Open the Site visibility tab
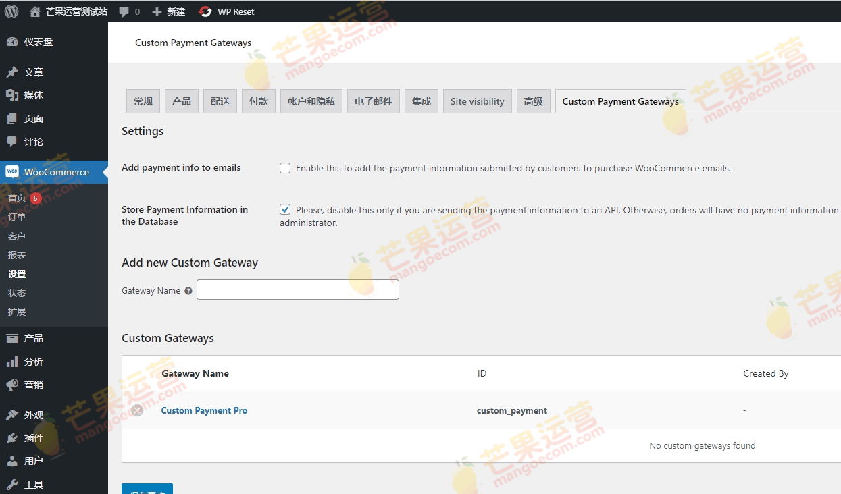Image resolution: width=841 pixels, height=494 pixels. click(477, 101)
